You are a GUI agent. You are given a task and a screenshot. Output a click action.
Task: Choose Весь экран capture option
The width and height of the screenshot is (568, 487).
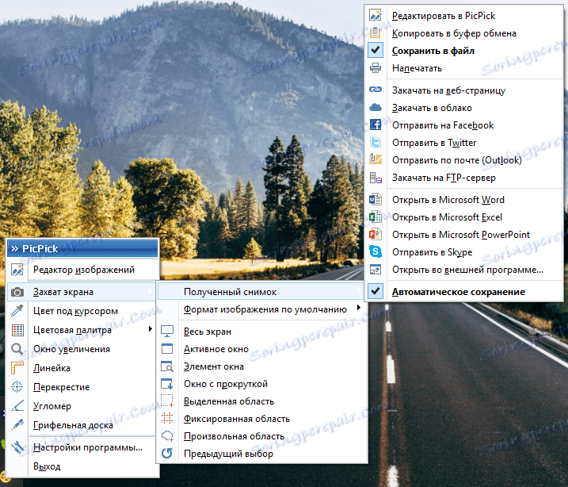click(262, 332)
